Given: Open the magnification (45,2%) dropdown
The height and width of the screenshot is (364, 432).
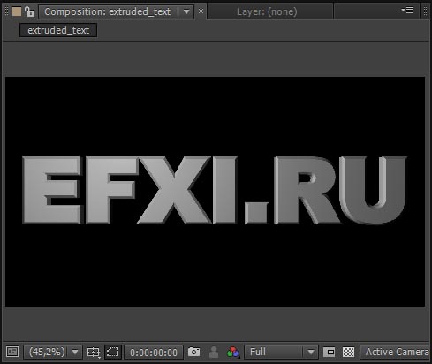Looking at the screenshot, I should [53, 352].
